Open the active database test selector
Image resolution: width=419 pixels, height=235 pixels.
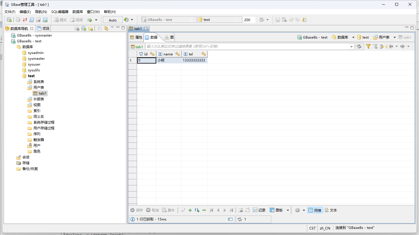pos(220,20)
